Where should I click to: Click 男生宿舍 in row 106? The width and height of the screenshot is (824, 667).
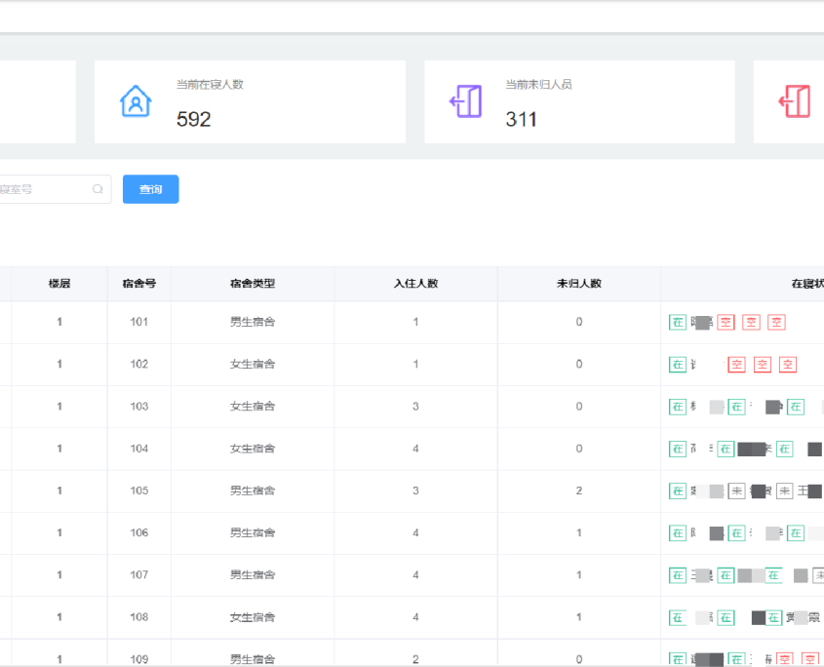(253, 532)
